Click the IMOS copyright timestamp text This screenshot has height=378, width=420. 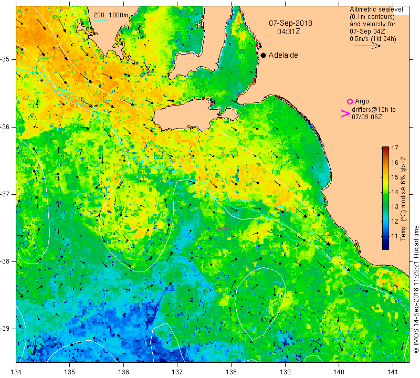coord(416,289)
